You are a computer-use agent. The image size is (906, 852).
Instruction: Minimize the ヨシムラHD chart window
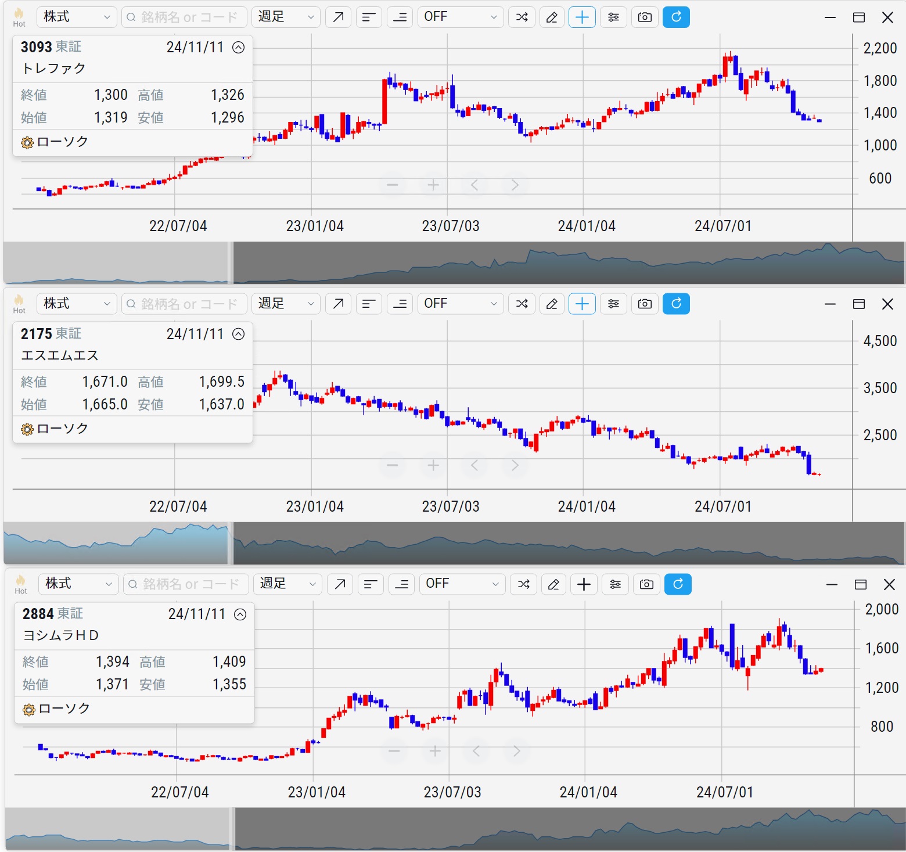tap(832, 584)
